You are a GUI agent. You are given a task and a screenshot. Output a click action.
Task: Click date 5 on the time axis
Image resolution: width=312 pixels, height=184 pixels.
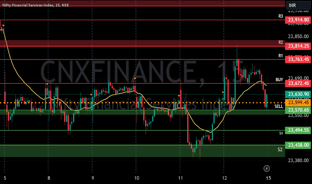[x=5, y=178]
